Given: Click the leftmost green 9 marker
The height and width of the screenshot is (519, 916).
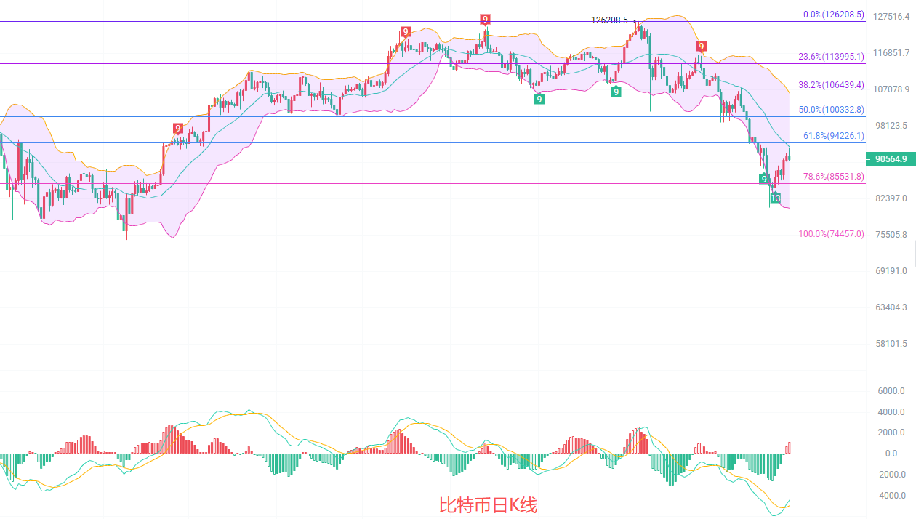Looking at the screenshot, I should pos(539,99).
